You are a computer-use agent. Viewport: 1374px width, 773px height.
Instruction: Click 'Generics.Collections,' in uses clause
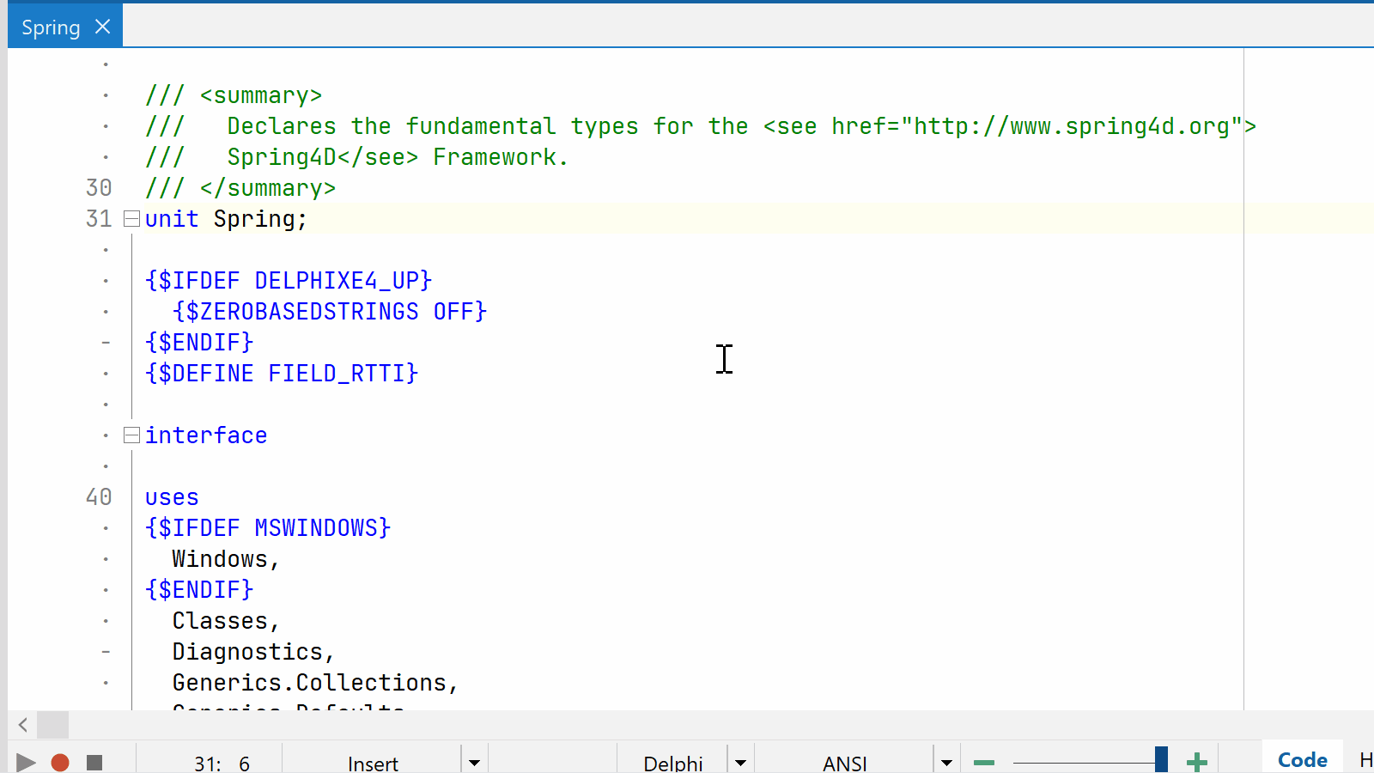tap(315, 683)
